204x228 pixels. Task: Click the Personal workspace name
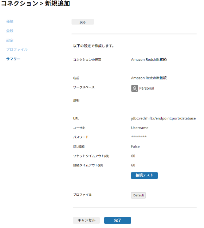(x=147, y=88)
